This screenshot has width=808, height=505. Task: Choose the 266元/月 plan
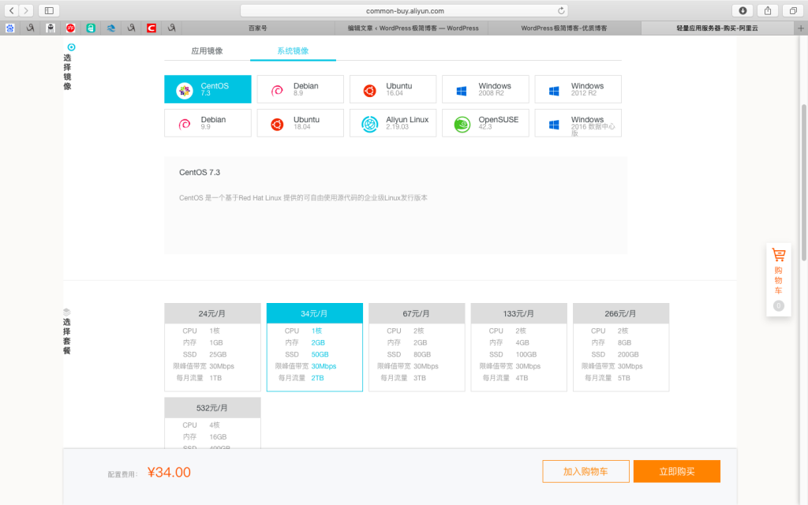[621, 347]
